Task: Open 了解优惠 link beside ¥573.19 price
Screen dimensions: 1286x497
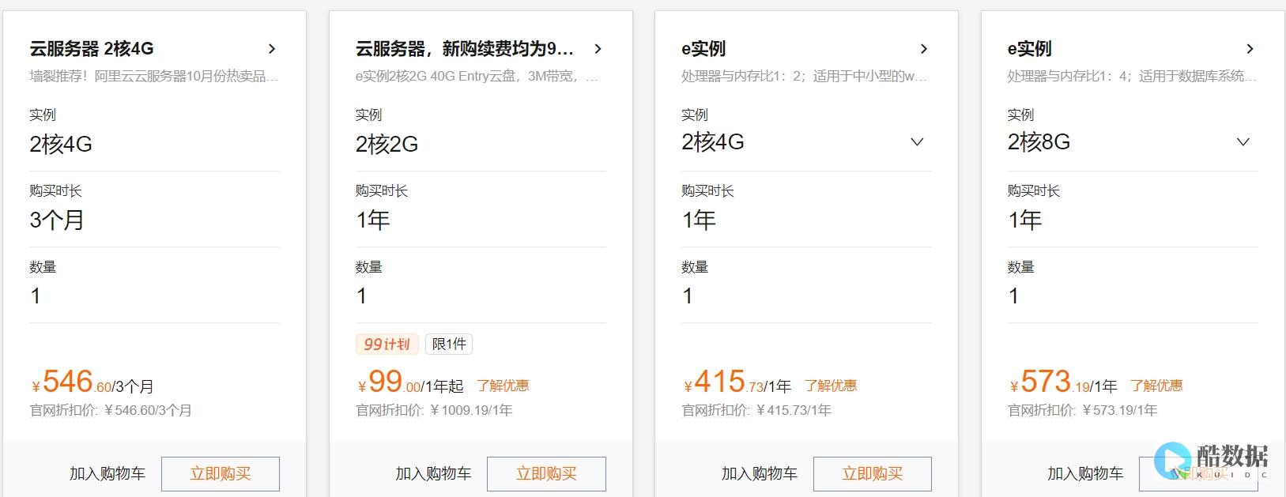Action: [1156, 386]
